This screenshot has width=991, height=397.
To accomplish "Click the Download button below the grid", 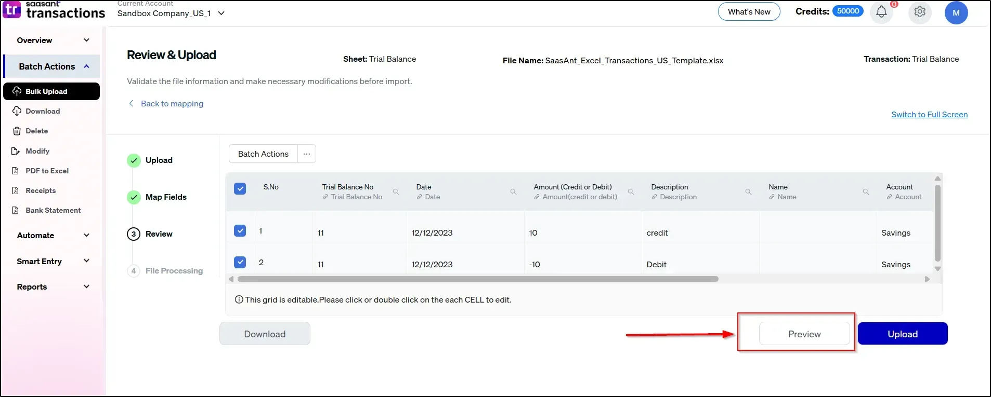I will (265, 334).
